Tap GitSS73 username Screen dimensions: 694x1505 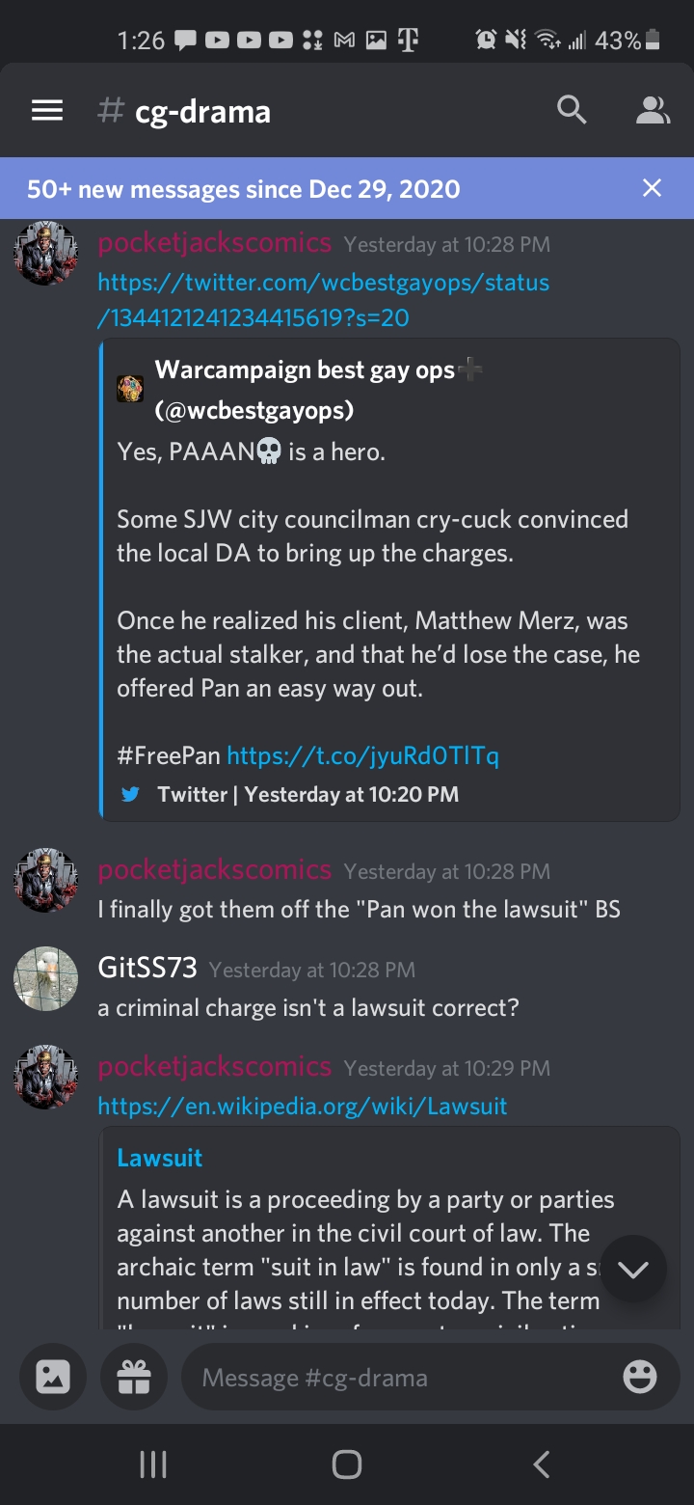tap(147, 968)
